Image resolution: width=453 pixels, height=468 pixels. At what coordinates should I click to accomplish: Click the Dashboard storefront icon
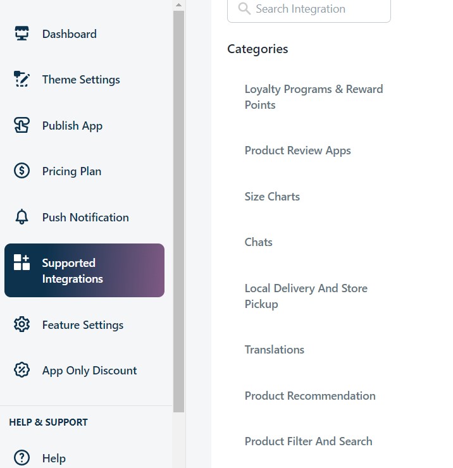(x=22, y=33)
